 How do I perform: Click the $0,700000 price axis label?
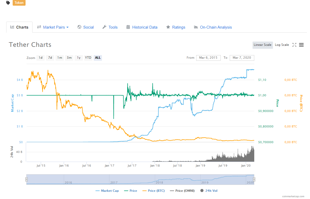coord(266,142)
